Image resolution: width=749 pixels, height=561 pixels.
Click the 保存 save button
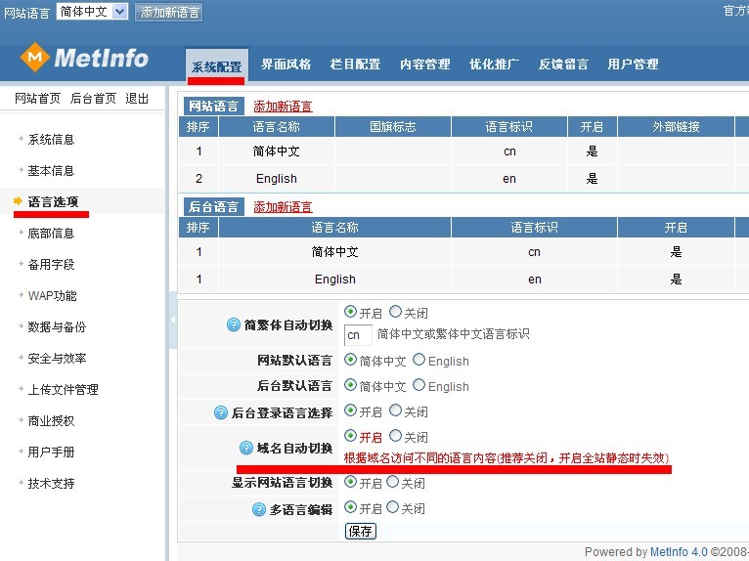coord(361,531)
